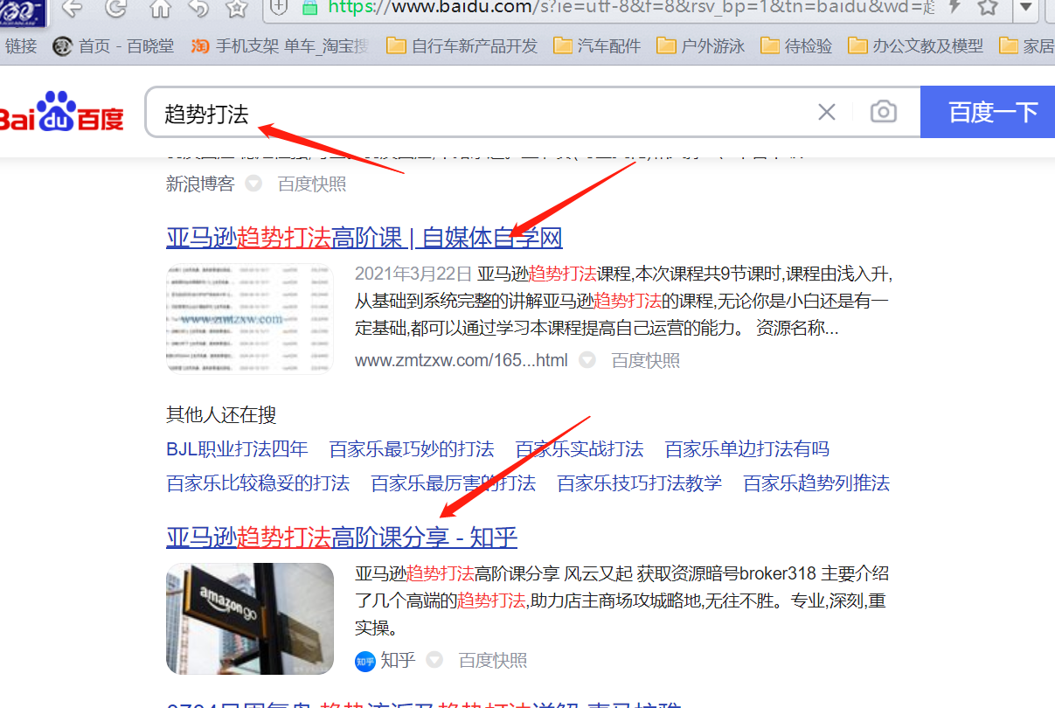
Task: Click the www.zmtzxw.com/165...html URL
Action: tap(462, 360)
